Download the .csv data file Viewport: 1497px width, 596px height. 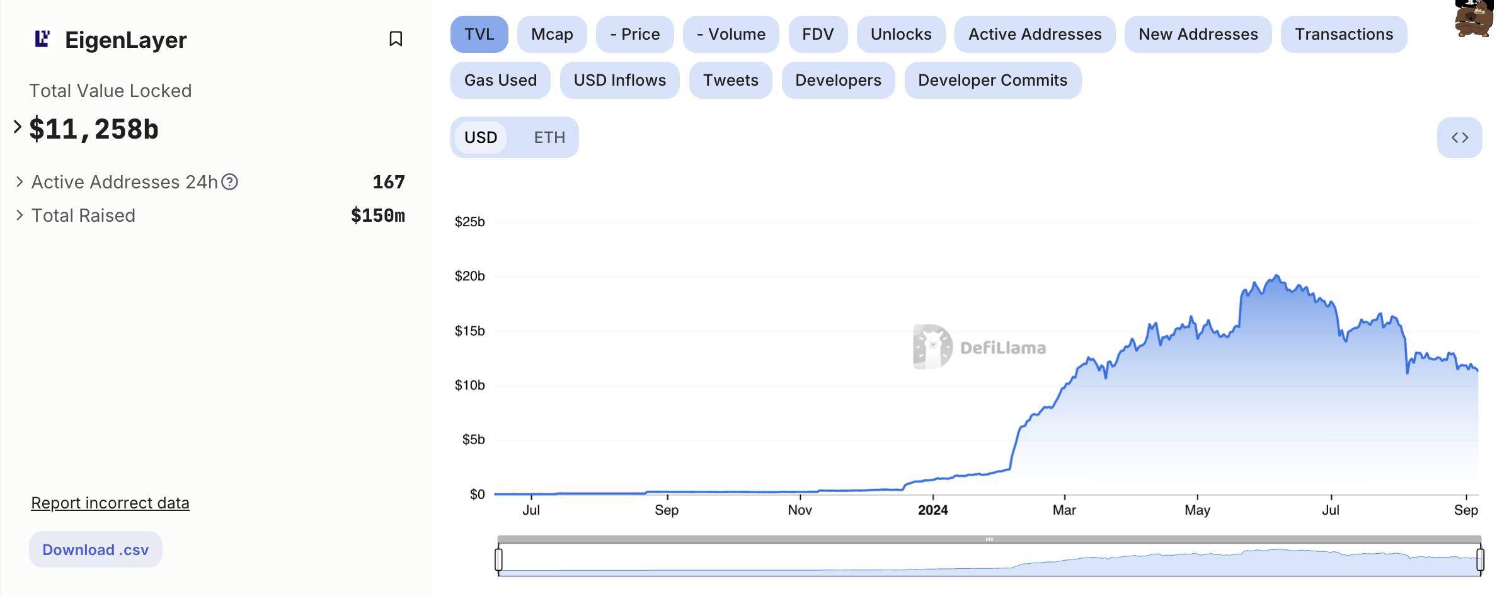[96, 549]
